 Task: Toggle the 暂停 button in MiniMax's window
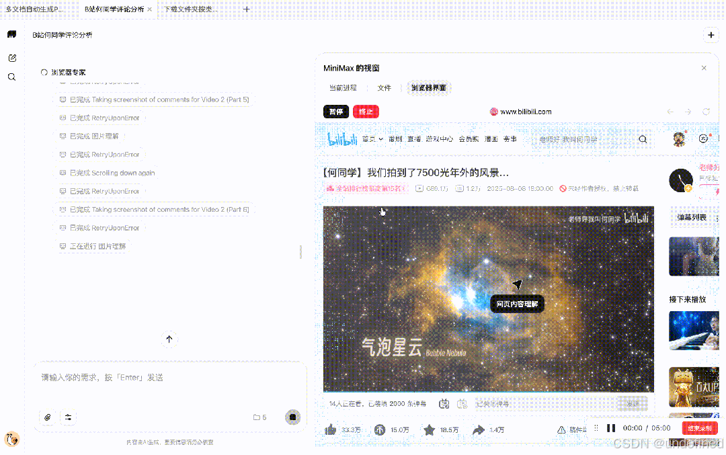335,112
